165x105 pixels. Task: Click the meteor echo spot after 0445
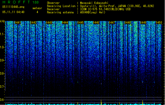[78, 82]
